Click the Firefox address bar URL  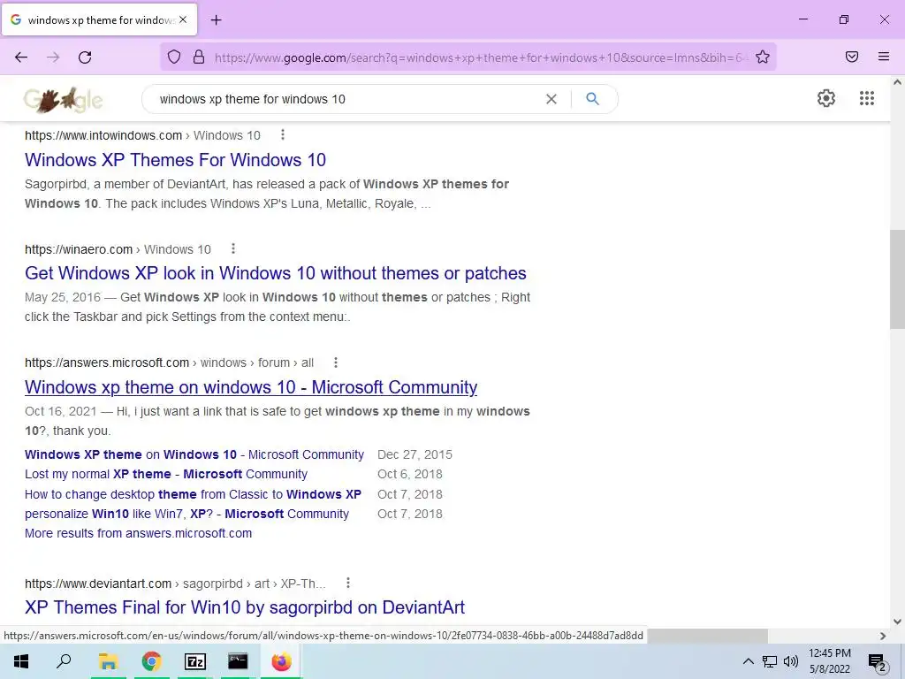coord(479,57)
